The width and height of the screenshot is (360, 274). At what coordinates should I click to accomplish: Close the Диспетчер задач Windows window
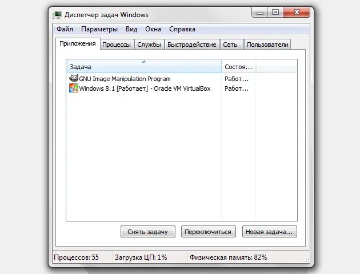coord(297,12)
